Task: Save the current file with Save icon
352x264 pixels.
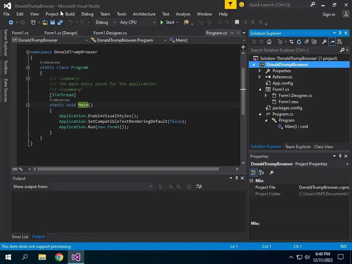Action: 53,22
